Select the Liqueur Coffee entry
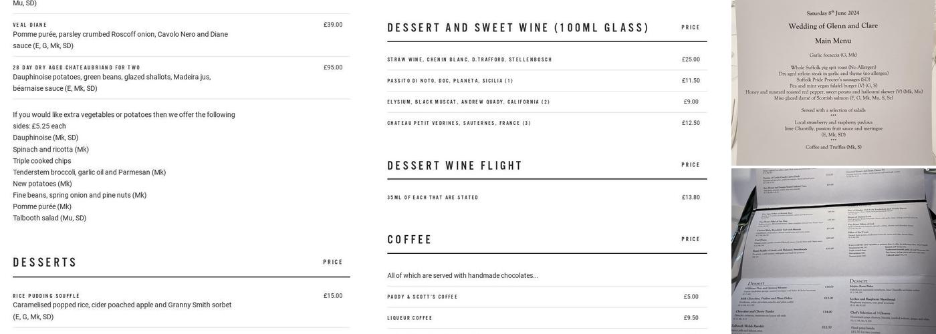 tap(410, 319)
